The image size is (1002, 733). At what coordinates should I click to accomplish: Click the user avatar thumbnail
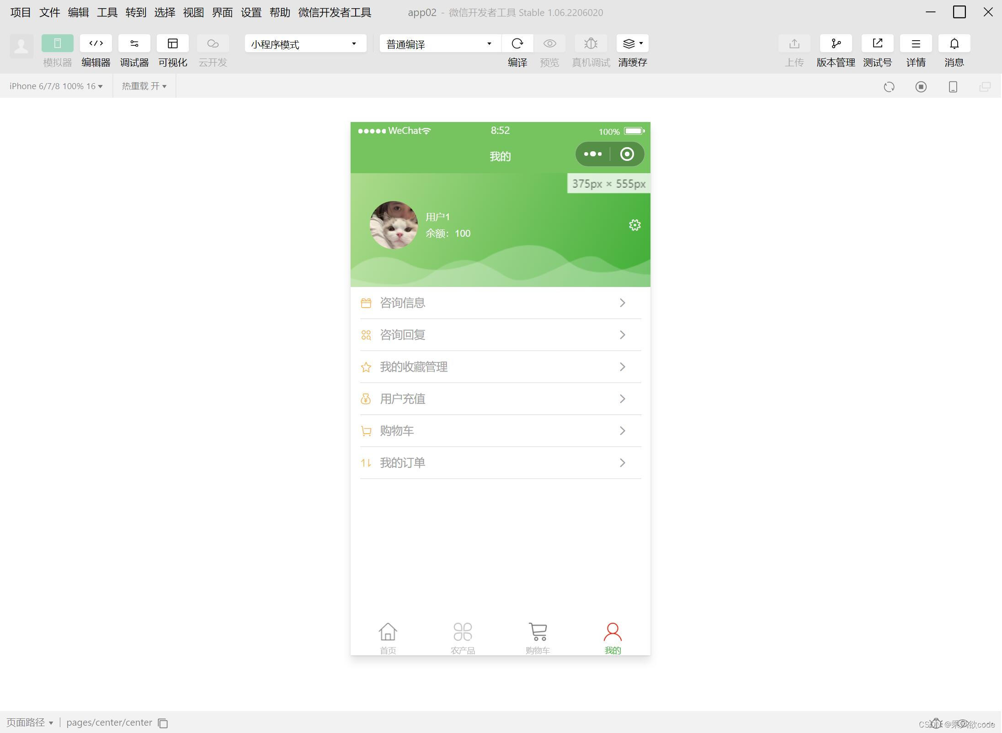(394, 225)
